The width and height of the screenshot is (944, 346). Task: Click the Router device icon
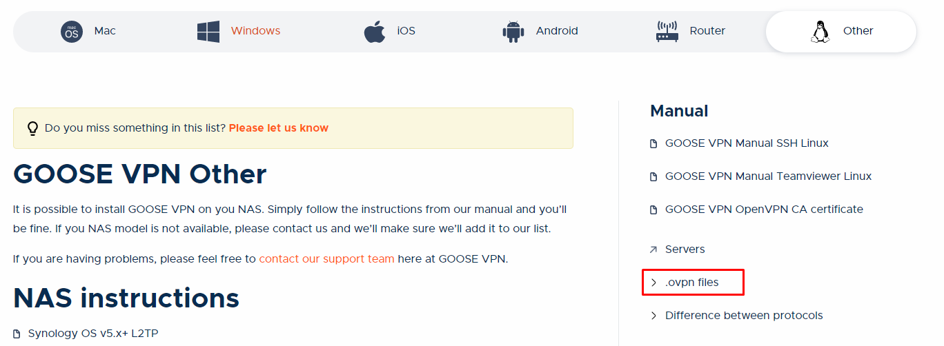667,32
